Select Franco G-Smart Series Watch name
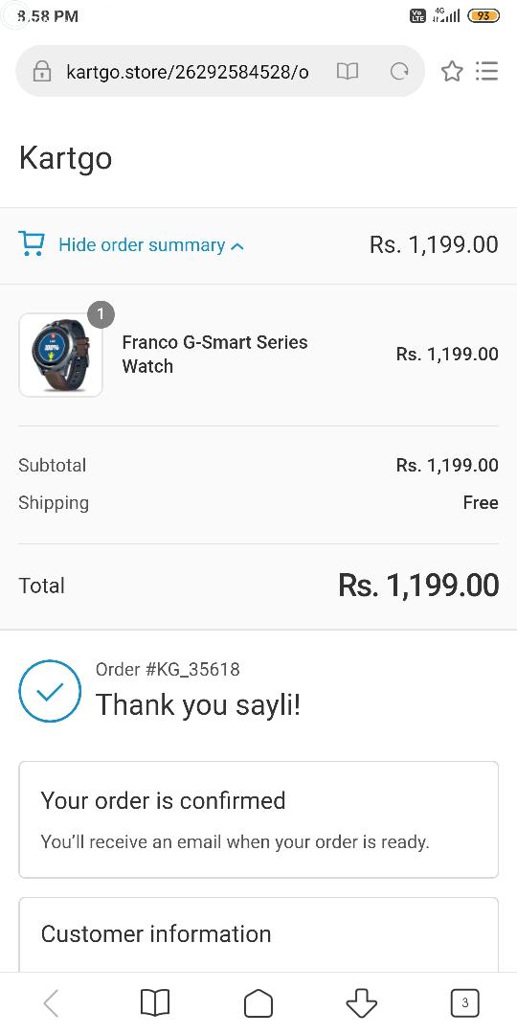The width and height of the screenshot is (517, 1035). tap(215, 355)
